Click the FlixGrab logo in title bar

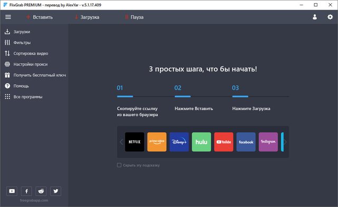5,5
